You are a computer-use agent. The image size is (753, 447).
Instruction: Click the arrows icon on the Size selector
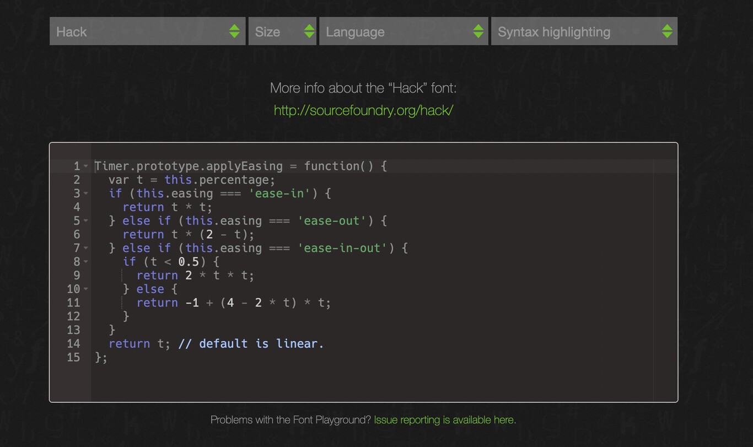[x=309, y=31]
